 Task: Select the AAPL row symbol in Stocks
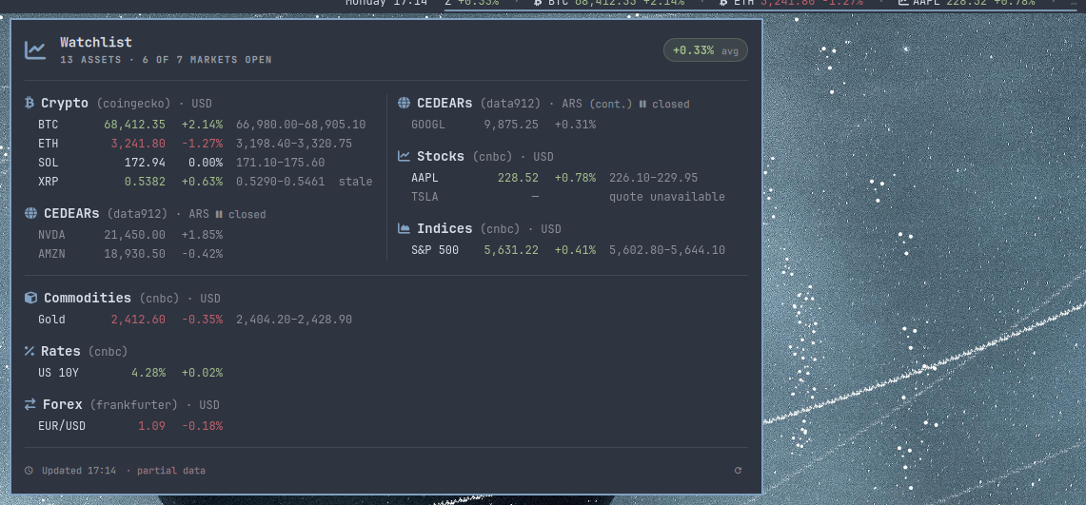tap(425, 178)
